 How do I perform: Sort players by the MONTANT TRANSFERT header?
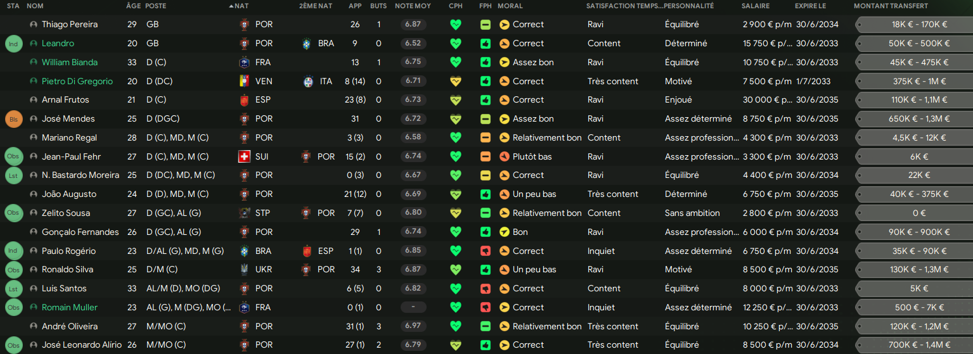891,6
